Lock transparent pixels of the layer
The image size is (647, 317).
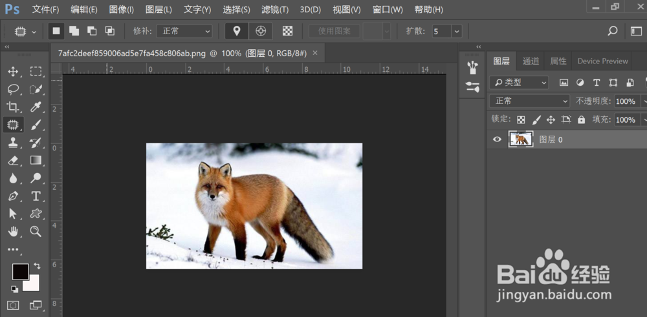[521, 120]
